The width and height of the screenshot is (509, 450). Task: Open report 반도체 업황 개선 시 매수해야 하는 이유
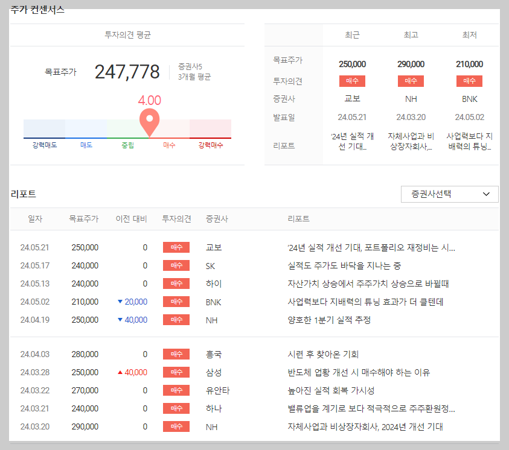tap(359, 373)
